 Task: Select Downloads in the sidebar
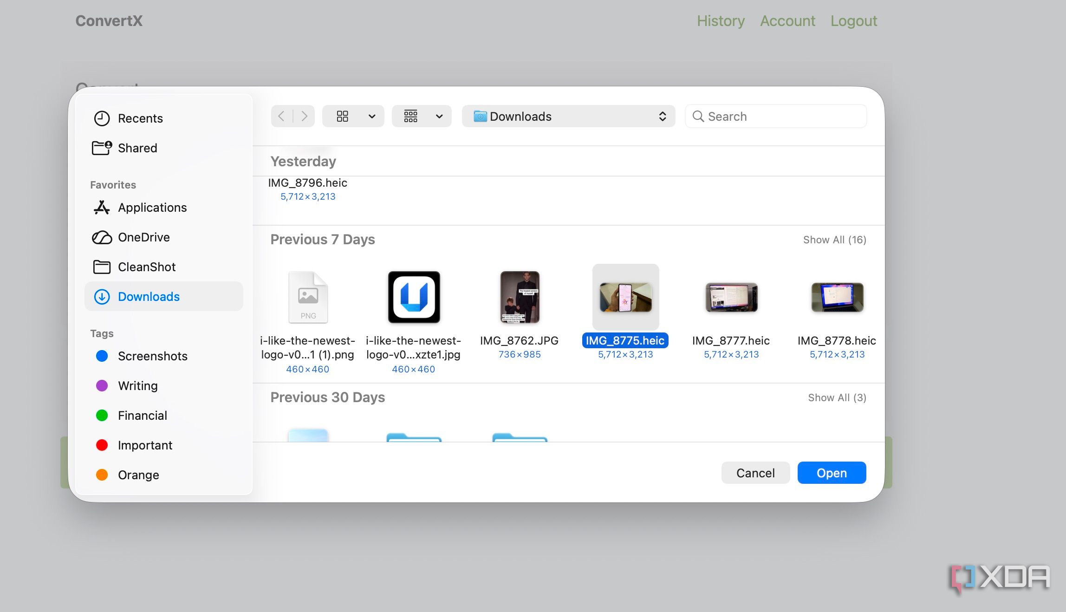(x=163, y=296)
